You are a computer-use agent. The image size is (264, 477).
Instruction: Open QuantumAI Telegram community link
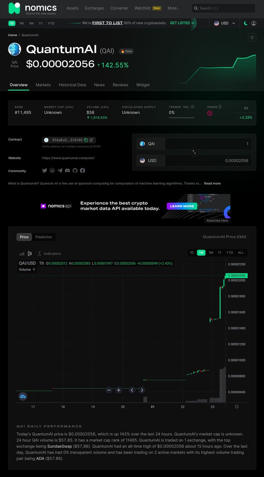click(60, 171)
